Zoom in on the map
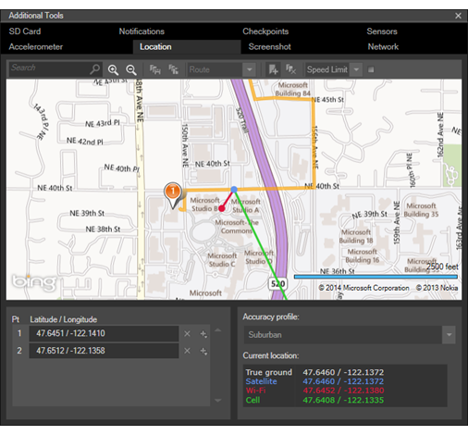This screenshot has width=468, height=435. 113,69
